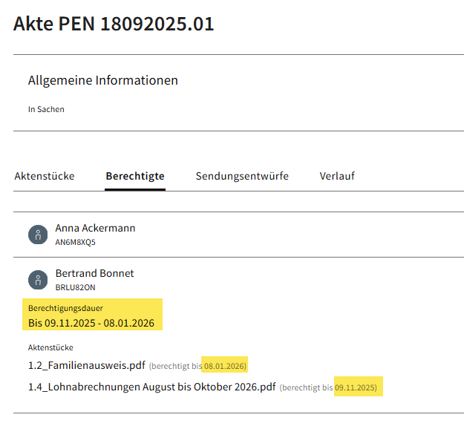Select the user ID BRLU82ON
Image resolution: width=464 pixels, height=429 pixels.
pyautogui.click(x=75, y=287)
